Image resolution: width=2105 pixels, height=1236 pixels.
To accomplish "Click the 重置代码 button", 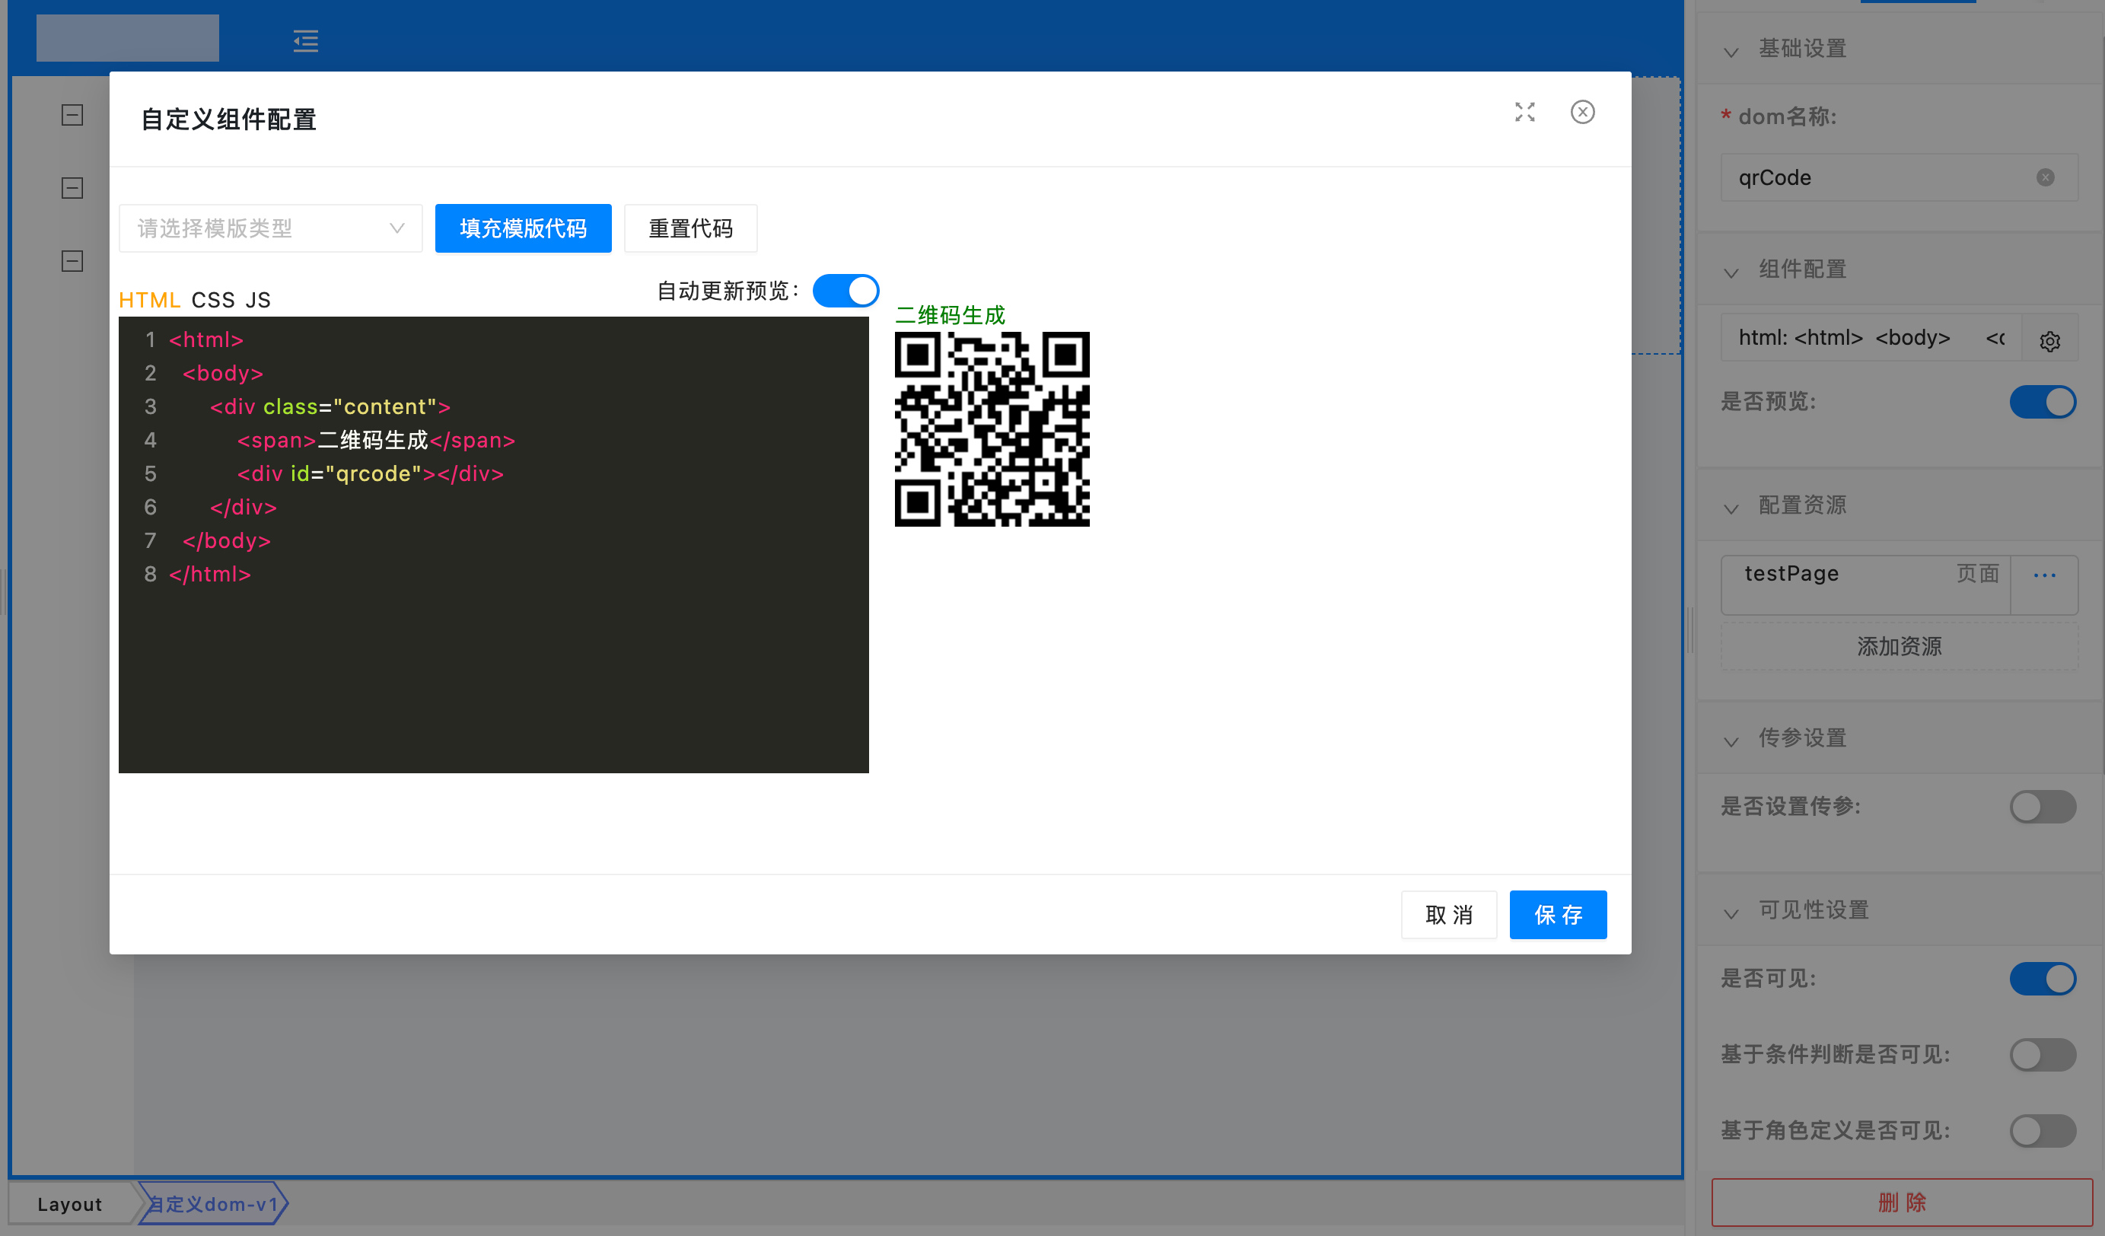I will (690, 228).
